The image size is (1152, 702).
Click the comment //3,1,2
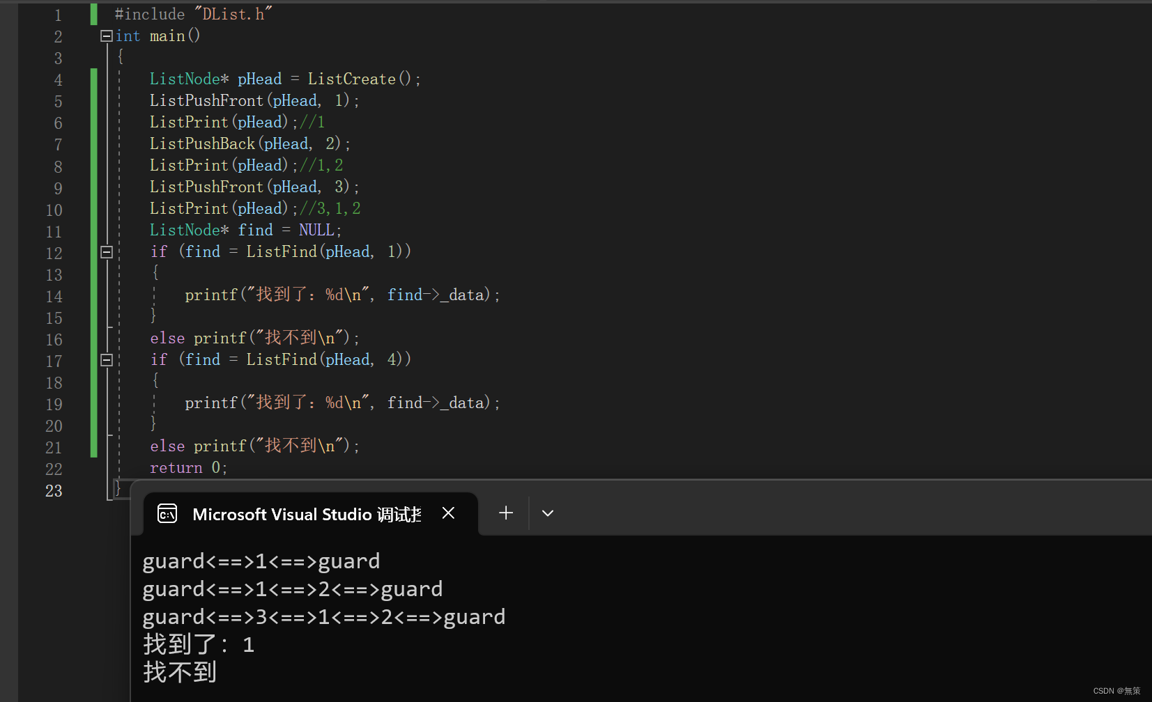(x=330, y=209)
